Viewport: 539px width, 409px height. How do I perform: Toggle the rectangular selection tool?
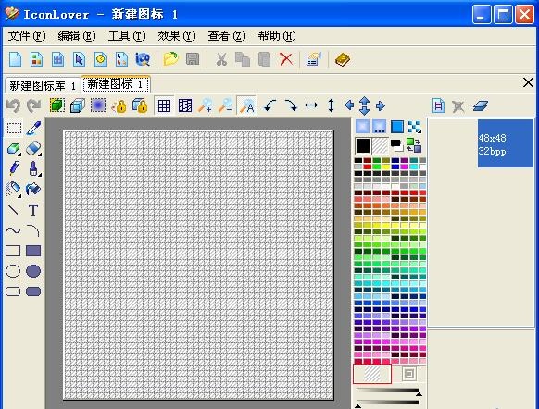(14, 128)
